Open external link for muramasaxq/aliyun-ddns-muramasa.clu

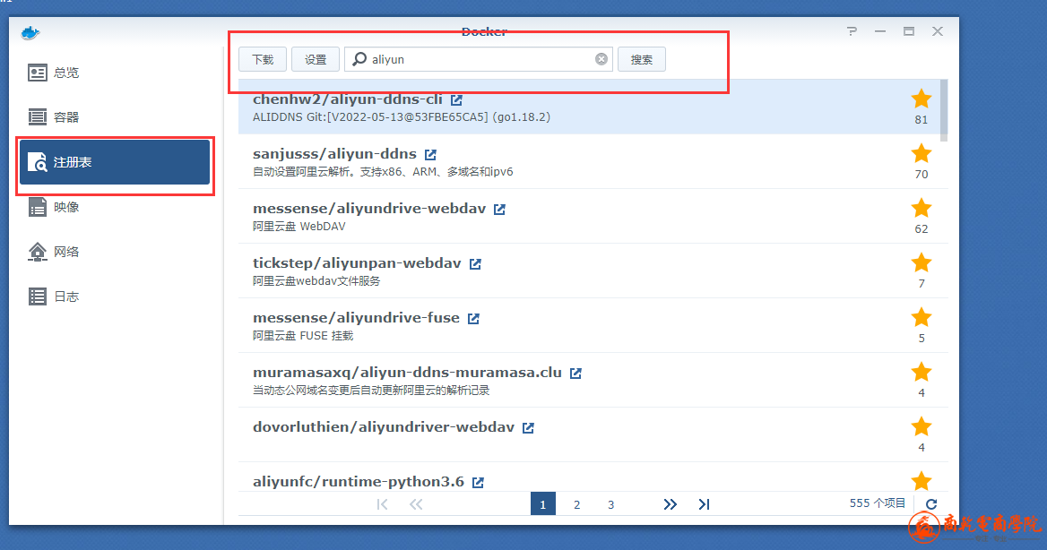[575, 374]
